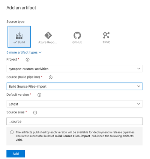Open the Default version Latest dropdown
Image resolution: width=150 pixels, height=159 pixels.
coord(75,104)
